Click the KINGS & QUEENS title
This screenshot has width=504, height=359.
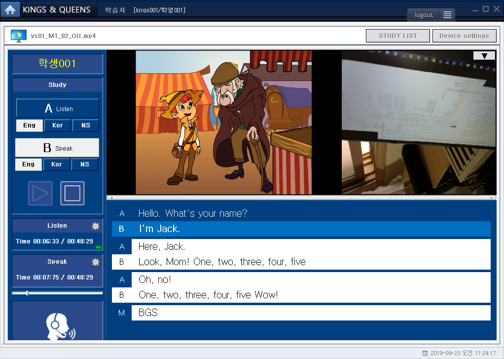coord(57,10)
